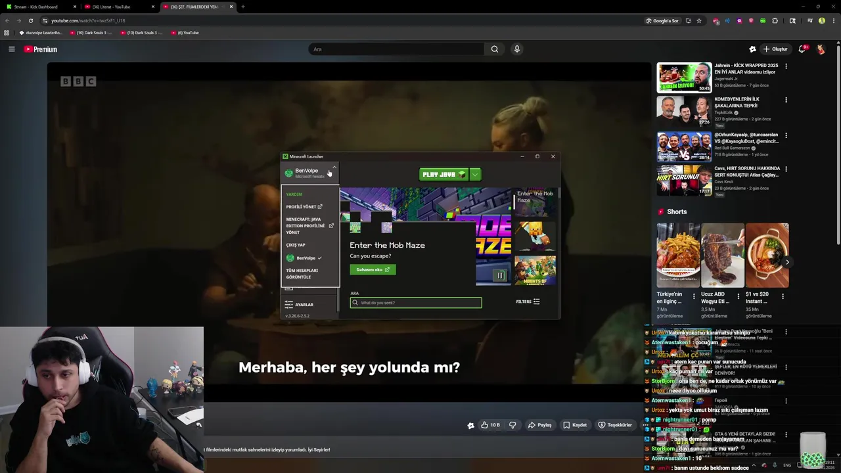Open options for the Türkiye'nin en ilginç Short
The width and height of the screenshot is (841, 473).
click(x=694, y=296)
